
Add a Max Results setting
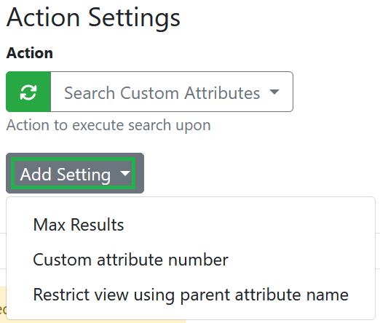pyautogui.click(x=79, y=225)
